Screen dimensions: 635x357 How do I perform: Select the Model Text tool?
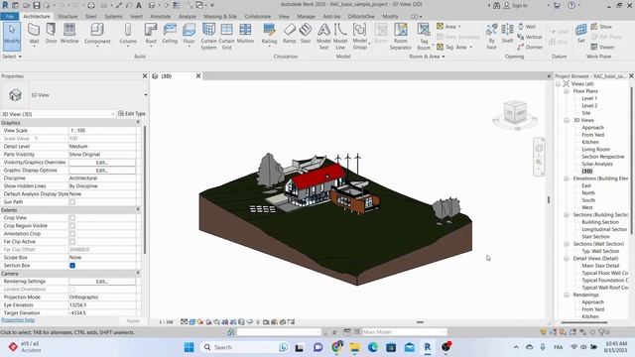[x=323, y=37]
